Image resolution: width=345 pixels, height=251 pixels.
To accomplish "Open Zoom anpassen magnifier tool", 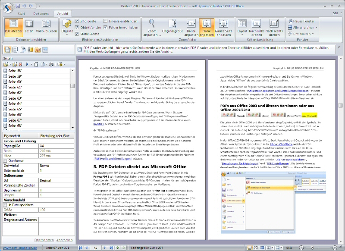I will (152, 28).
